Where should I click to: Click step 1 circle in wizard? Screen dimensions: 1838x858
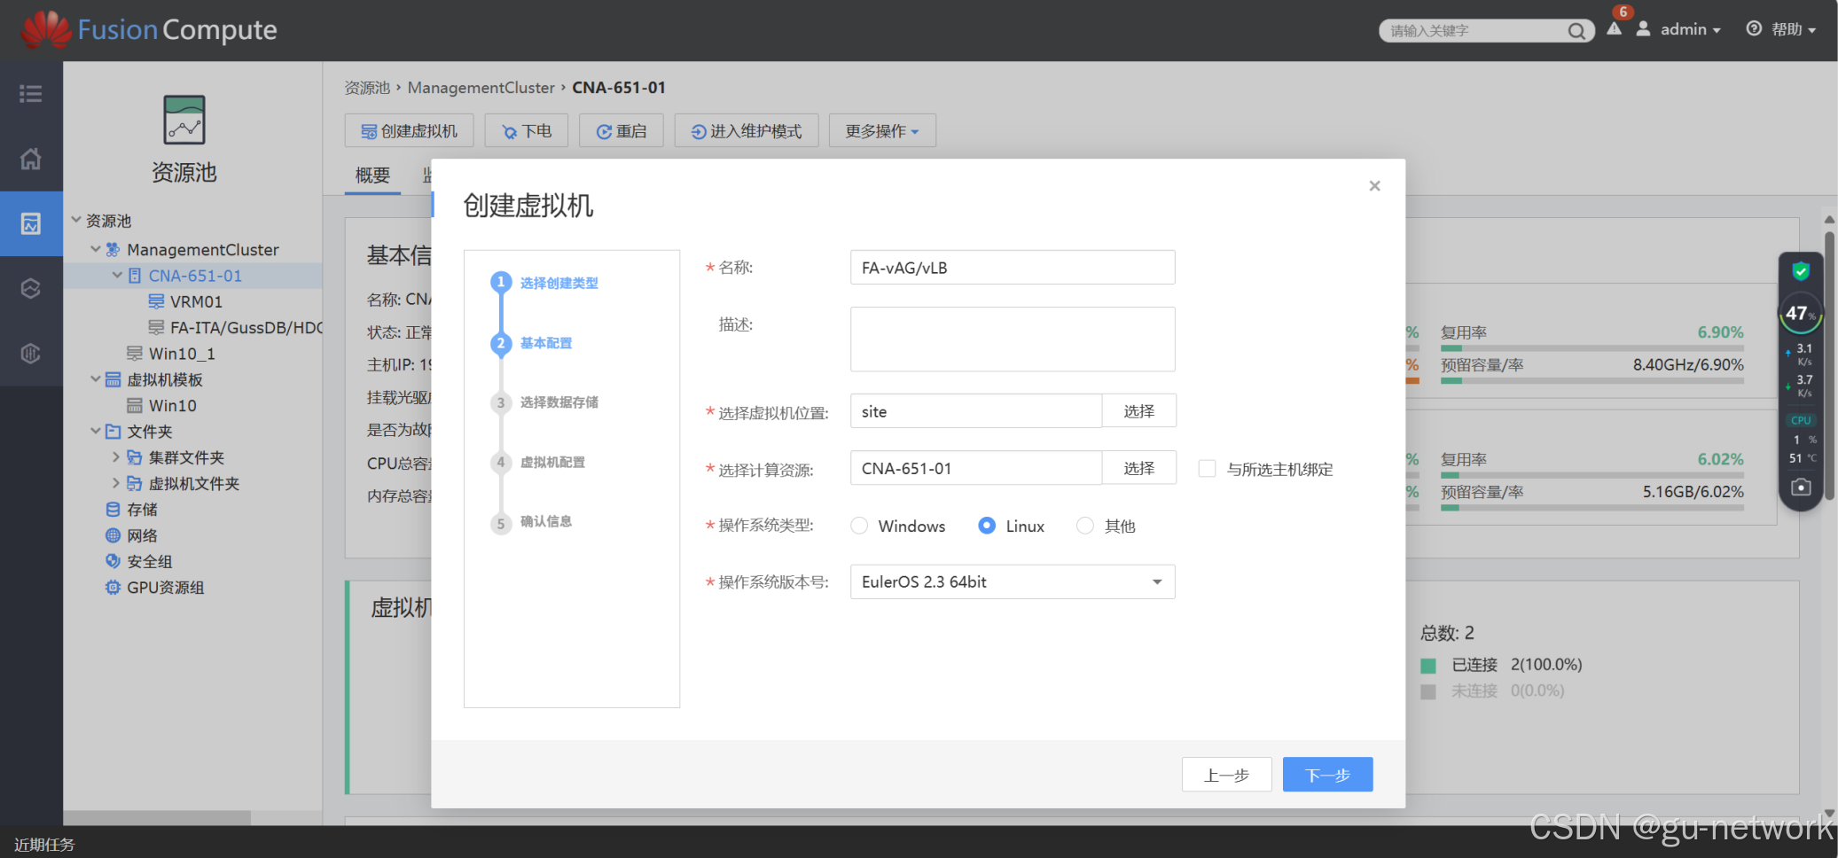[x=501, y=282]
